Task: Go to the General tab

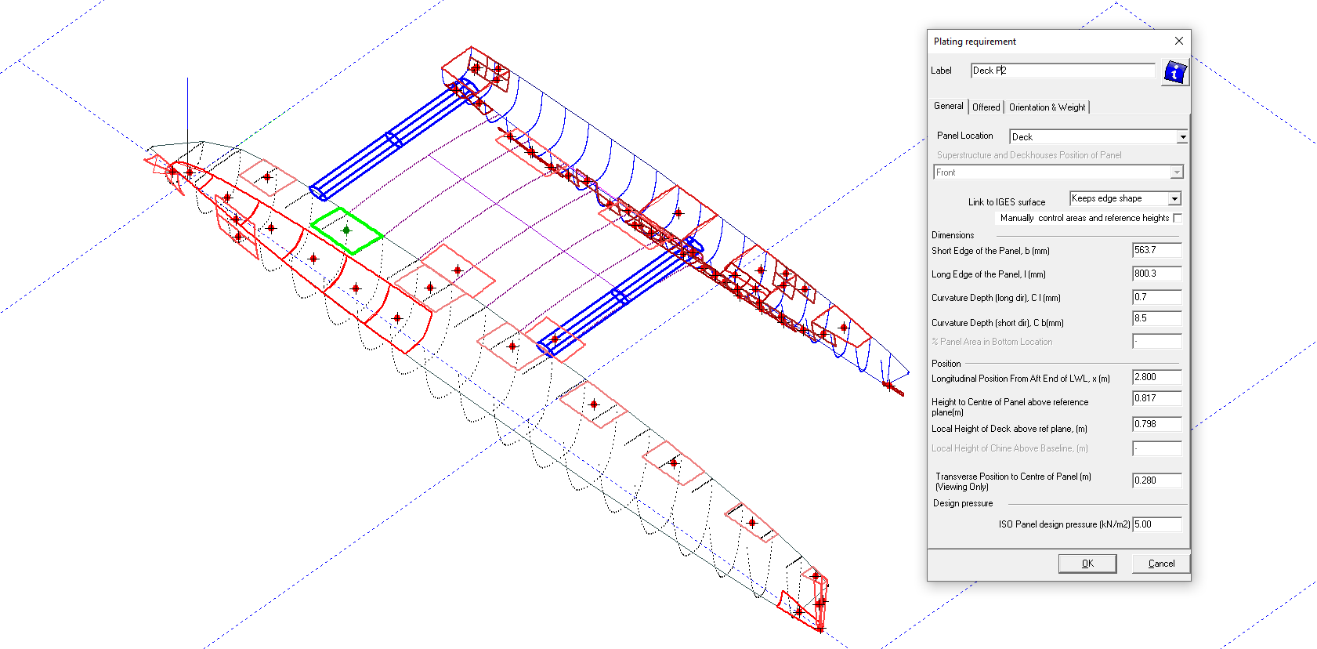Action: (x=948, y=106)
